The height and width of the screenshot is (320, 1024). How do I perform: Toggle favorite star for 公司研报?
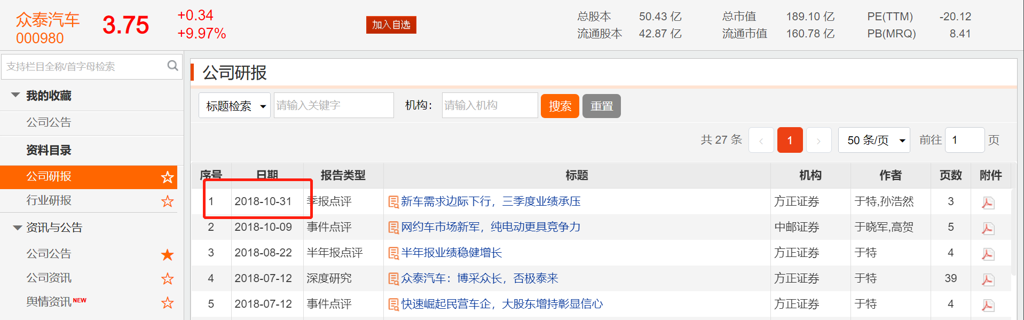coord(168,177)
